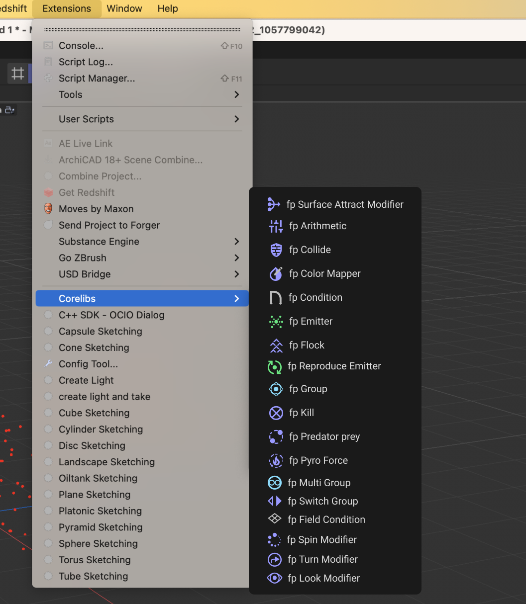Image resolution: width=526 pixels, height=604 pixels.
Task: Click the fp Group icon
Action: click(x=276, y=389)
